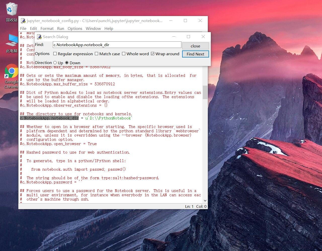Viewport: 322px width, 251px height.
Task: Minimize the Search Dialog window
Action: [x=174, y=37]
